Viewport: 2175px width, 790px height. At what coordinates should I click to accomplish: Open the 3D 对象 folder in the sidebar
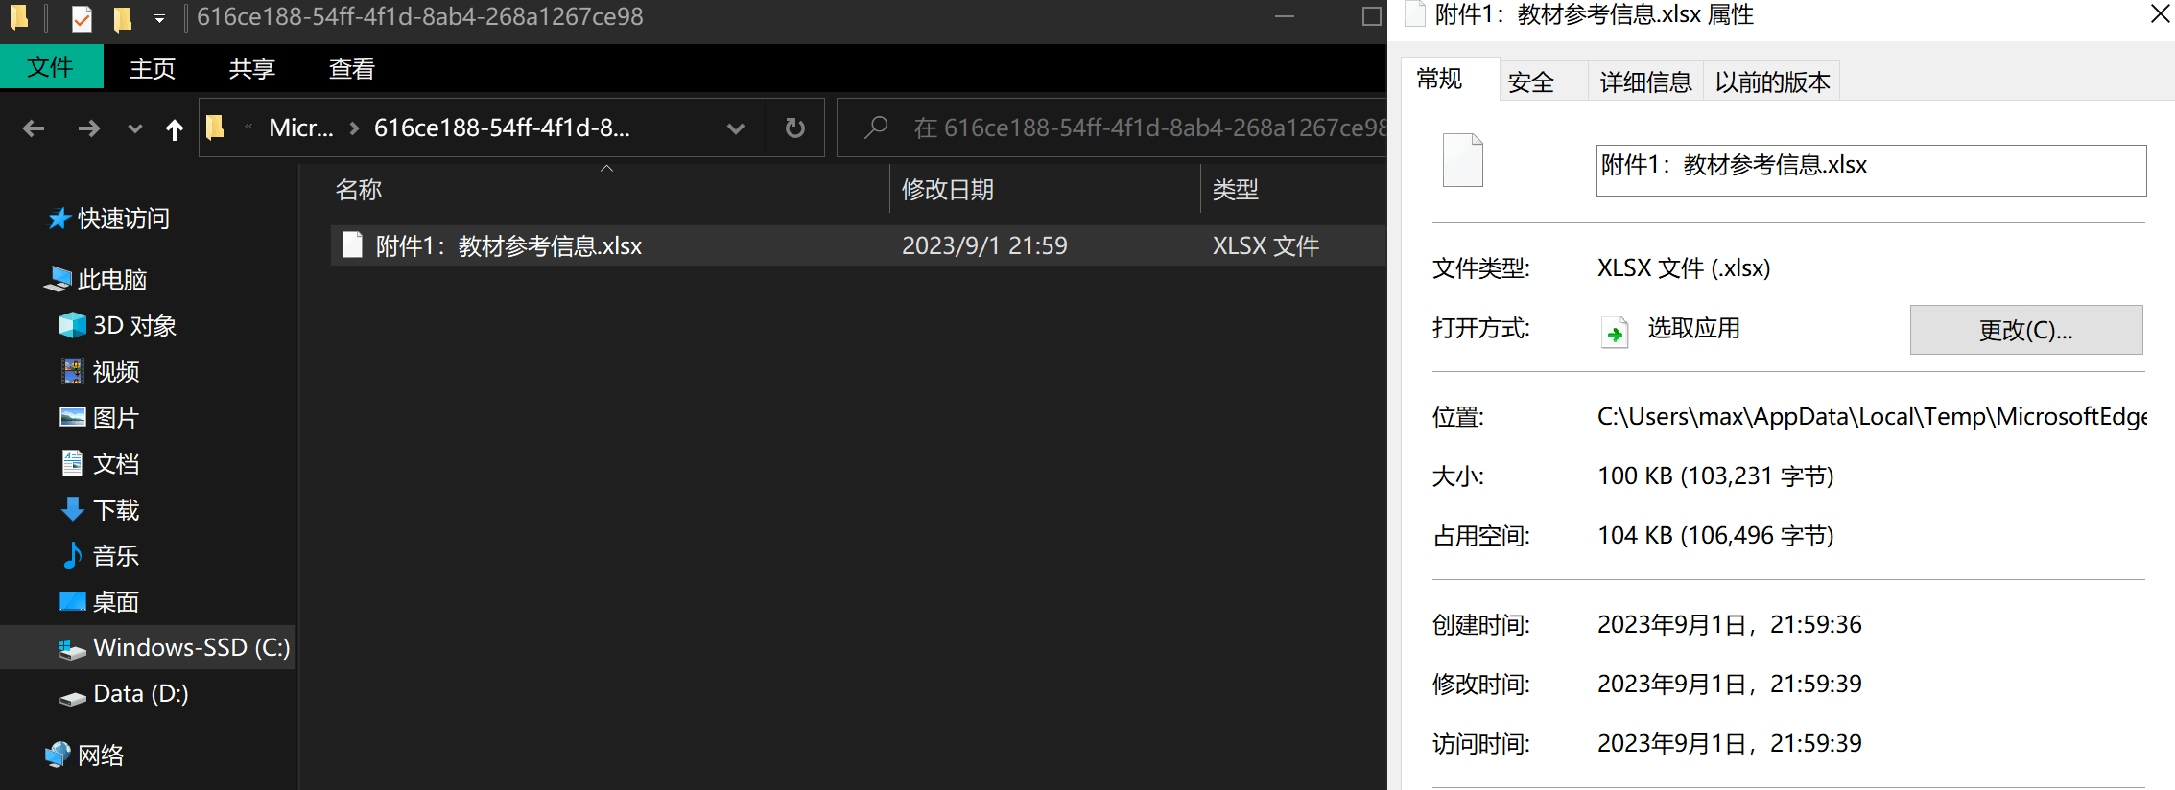point(118,326)
